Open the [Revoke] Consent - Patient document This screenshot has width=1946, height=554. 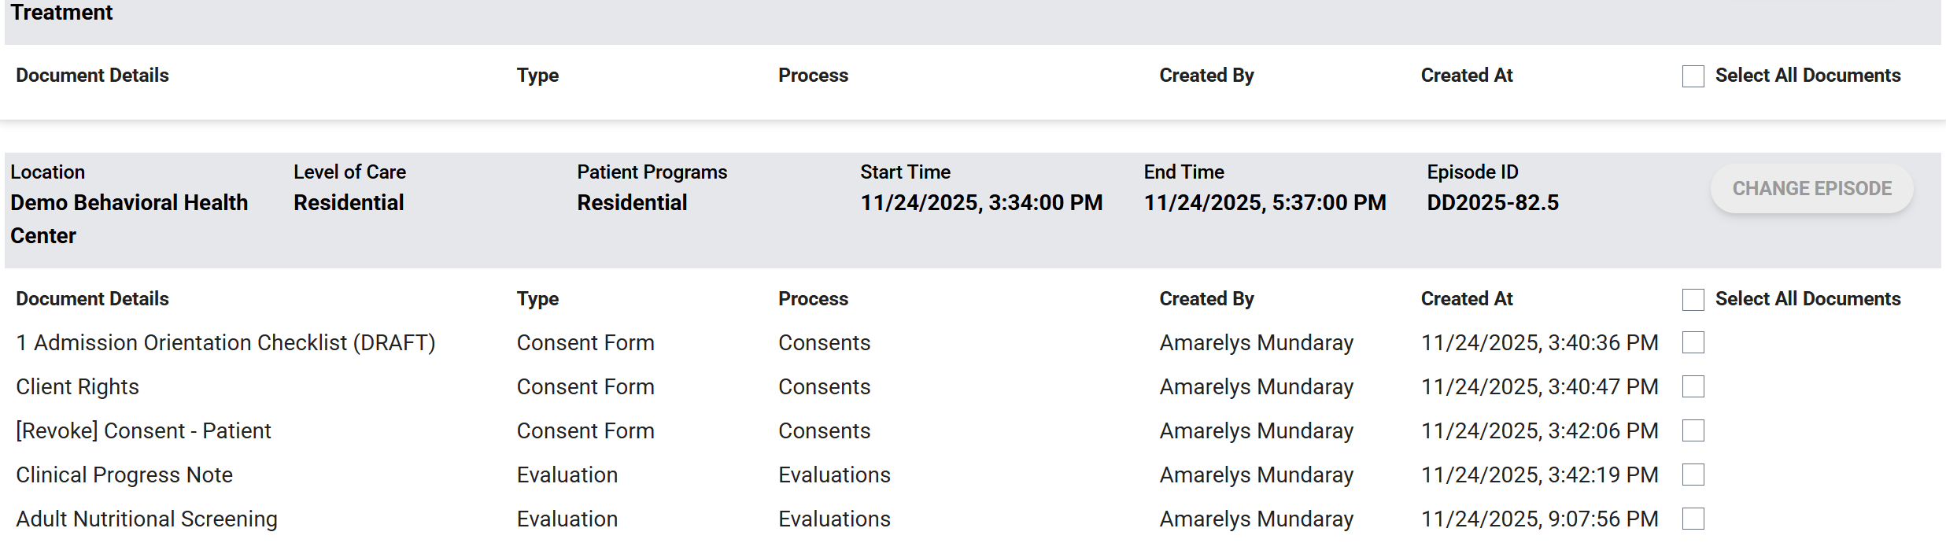[x=143, y=431]
